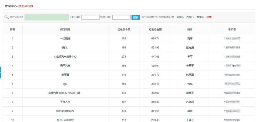Click count 143
Image resolution: width=256 pixels, height=122 pixels.
(x=124, y=75)
